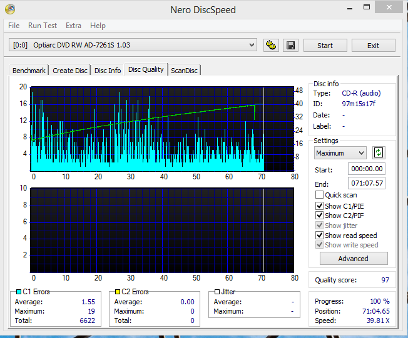408x338 pixels.
Task: Click the End time input field
Action: click(367, 183)
